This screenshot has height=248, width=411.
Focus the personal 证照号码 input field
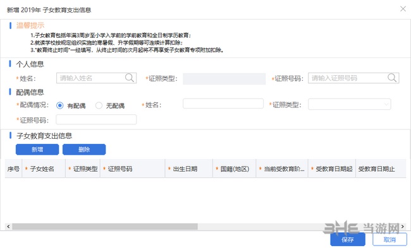tap(353, 78)
